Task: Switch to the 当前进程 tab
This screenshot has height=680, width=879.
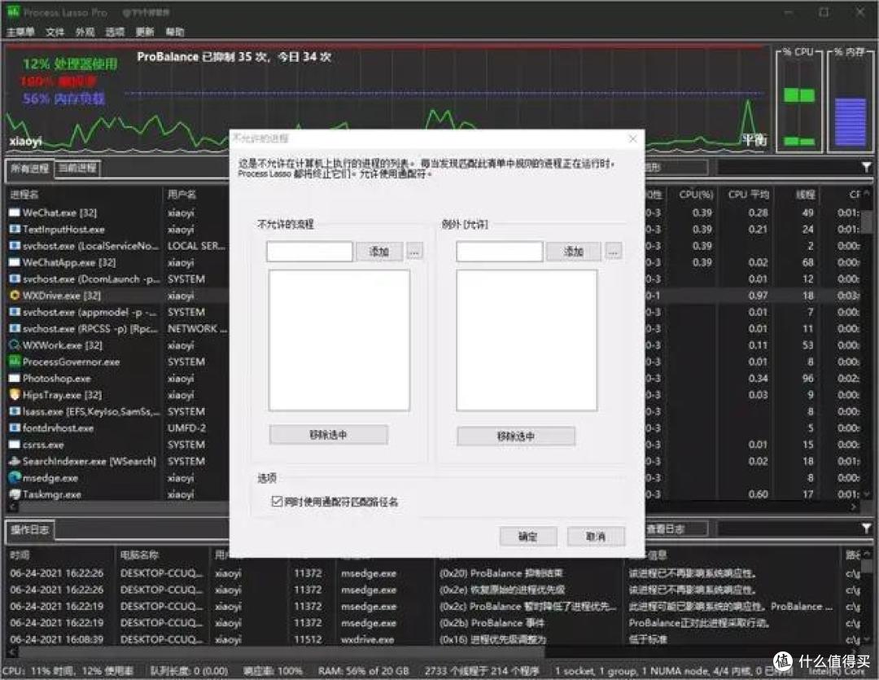Action: point(77,168)
